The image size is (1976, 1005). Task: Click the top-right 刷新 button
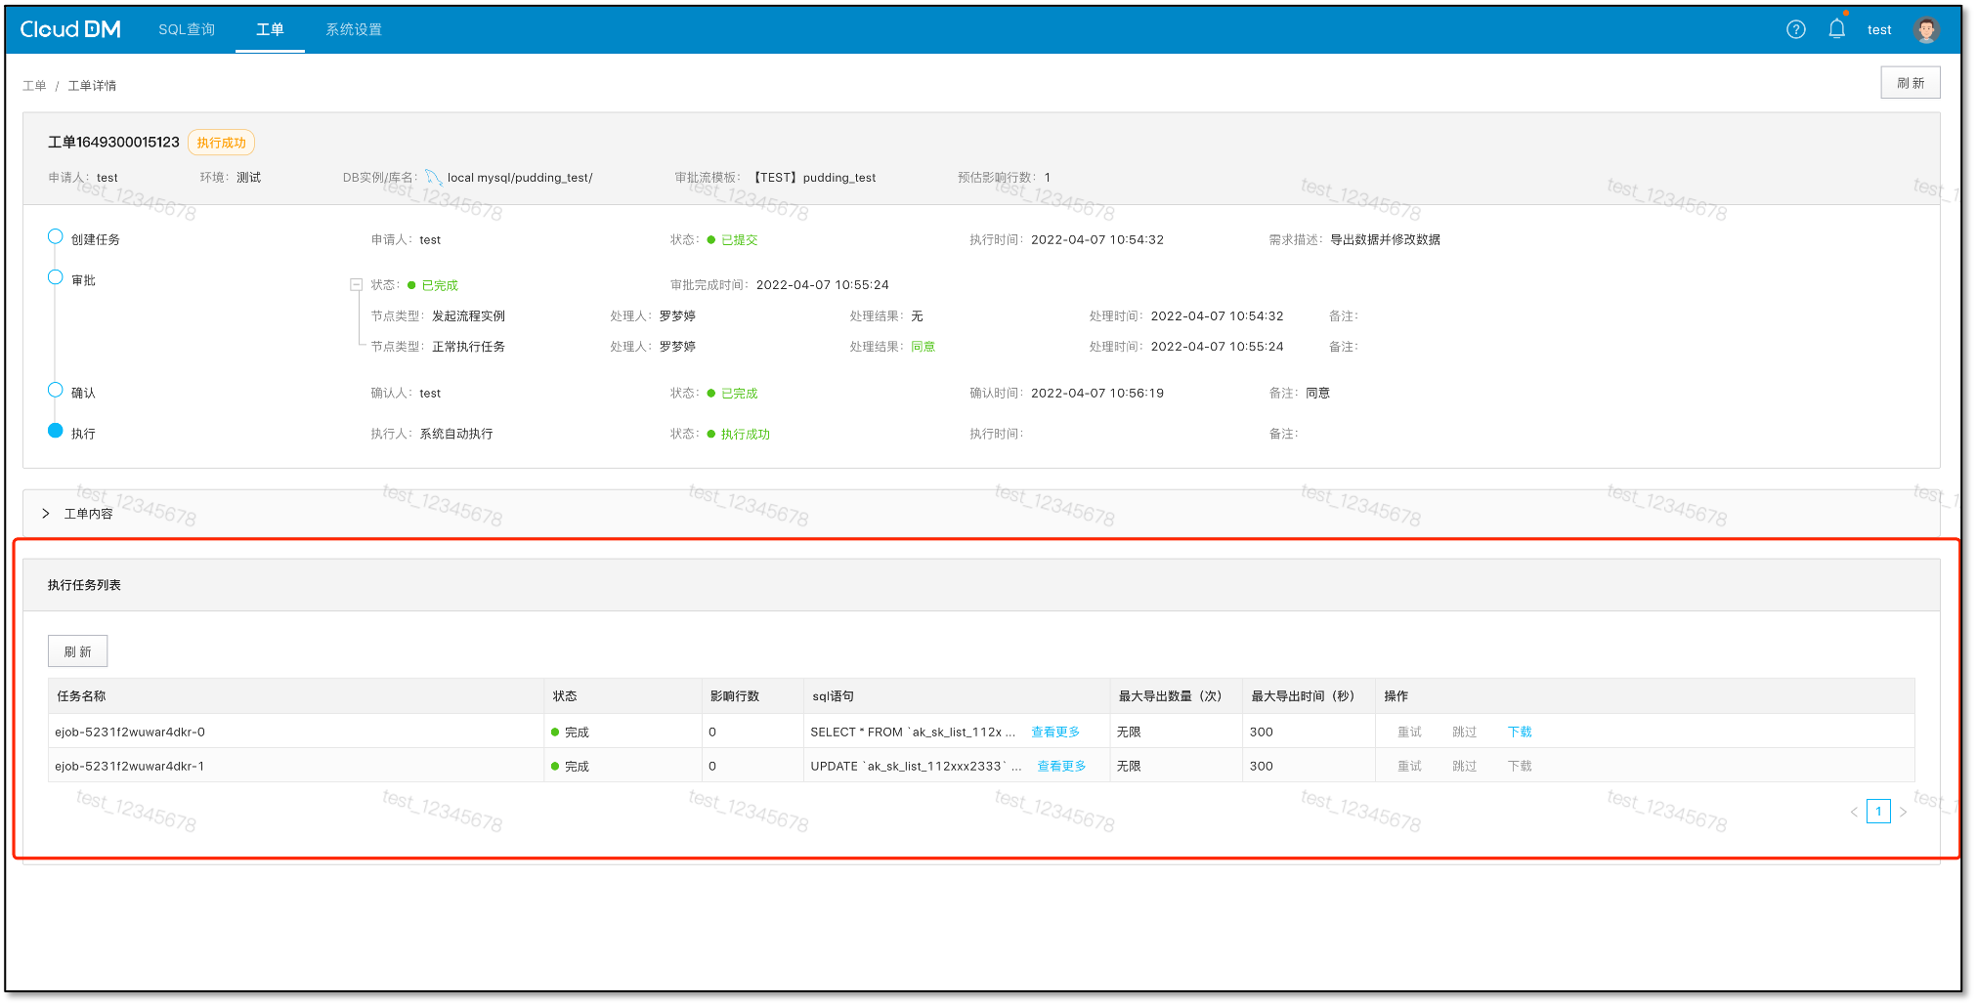(1910, 83)
